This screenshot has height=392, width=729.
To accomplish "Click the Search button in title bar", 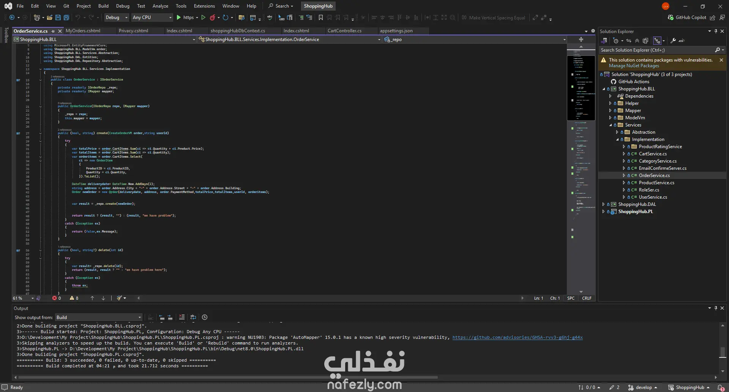I will tap(281, 6).
